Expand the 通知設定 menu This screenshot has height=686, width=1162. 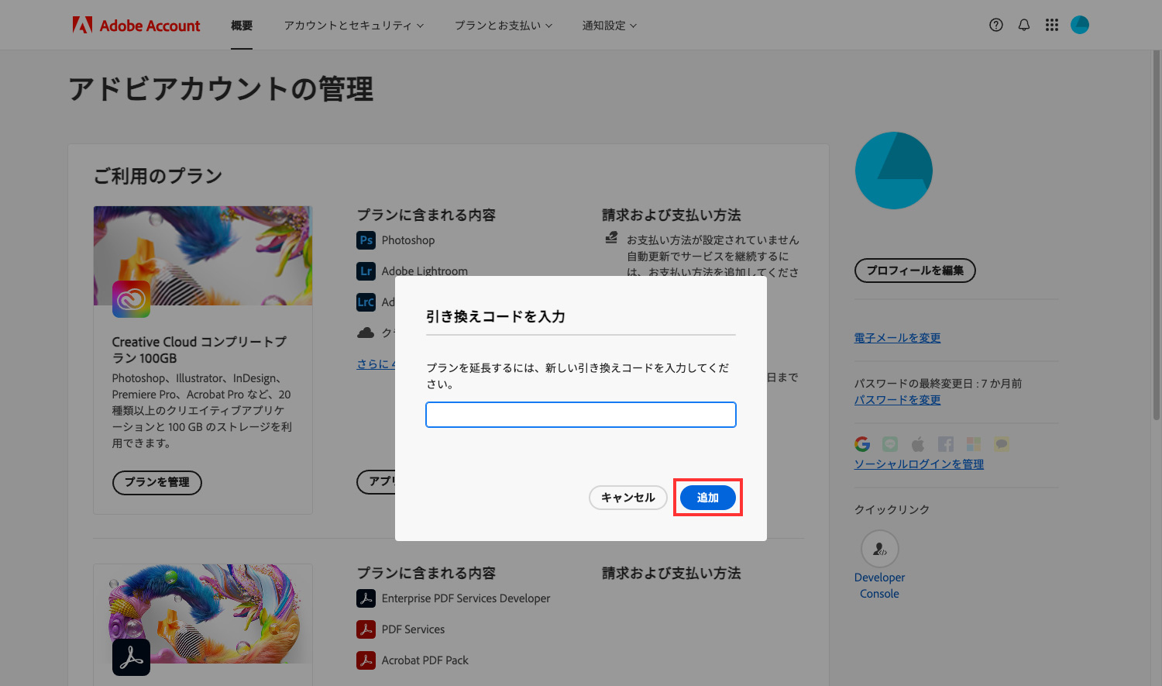[x=610, y=26]
